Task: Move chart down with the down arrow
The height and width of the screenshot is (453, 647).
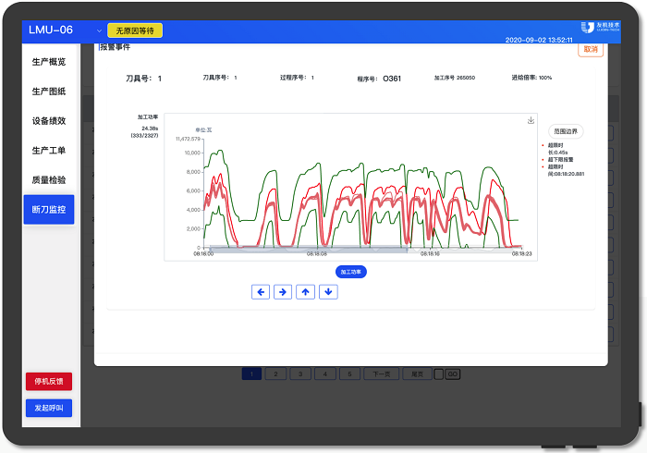Action: [328, 292]
